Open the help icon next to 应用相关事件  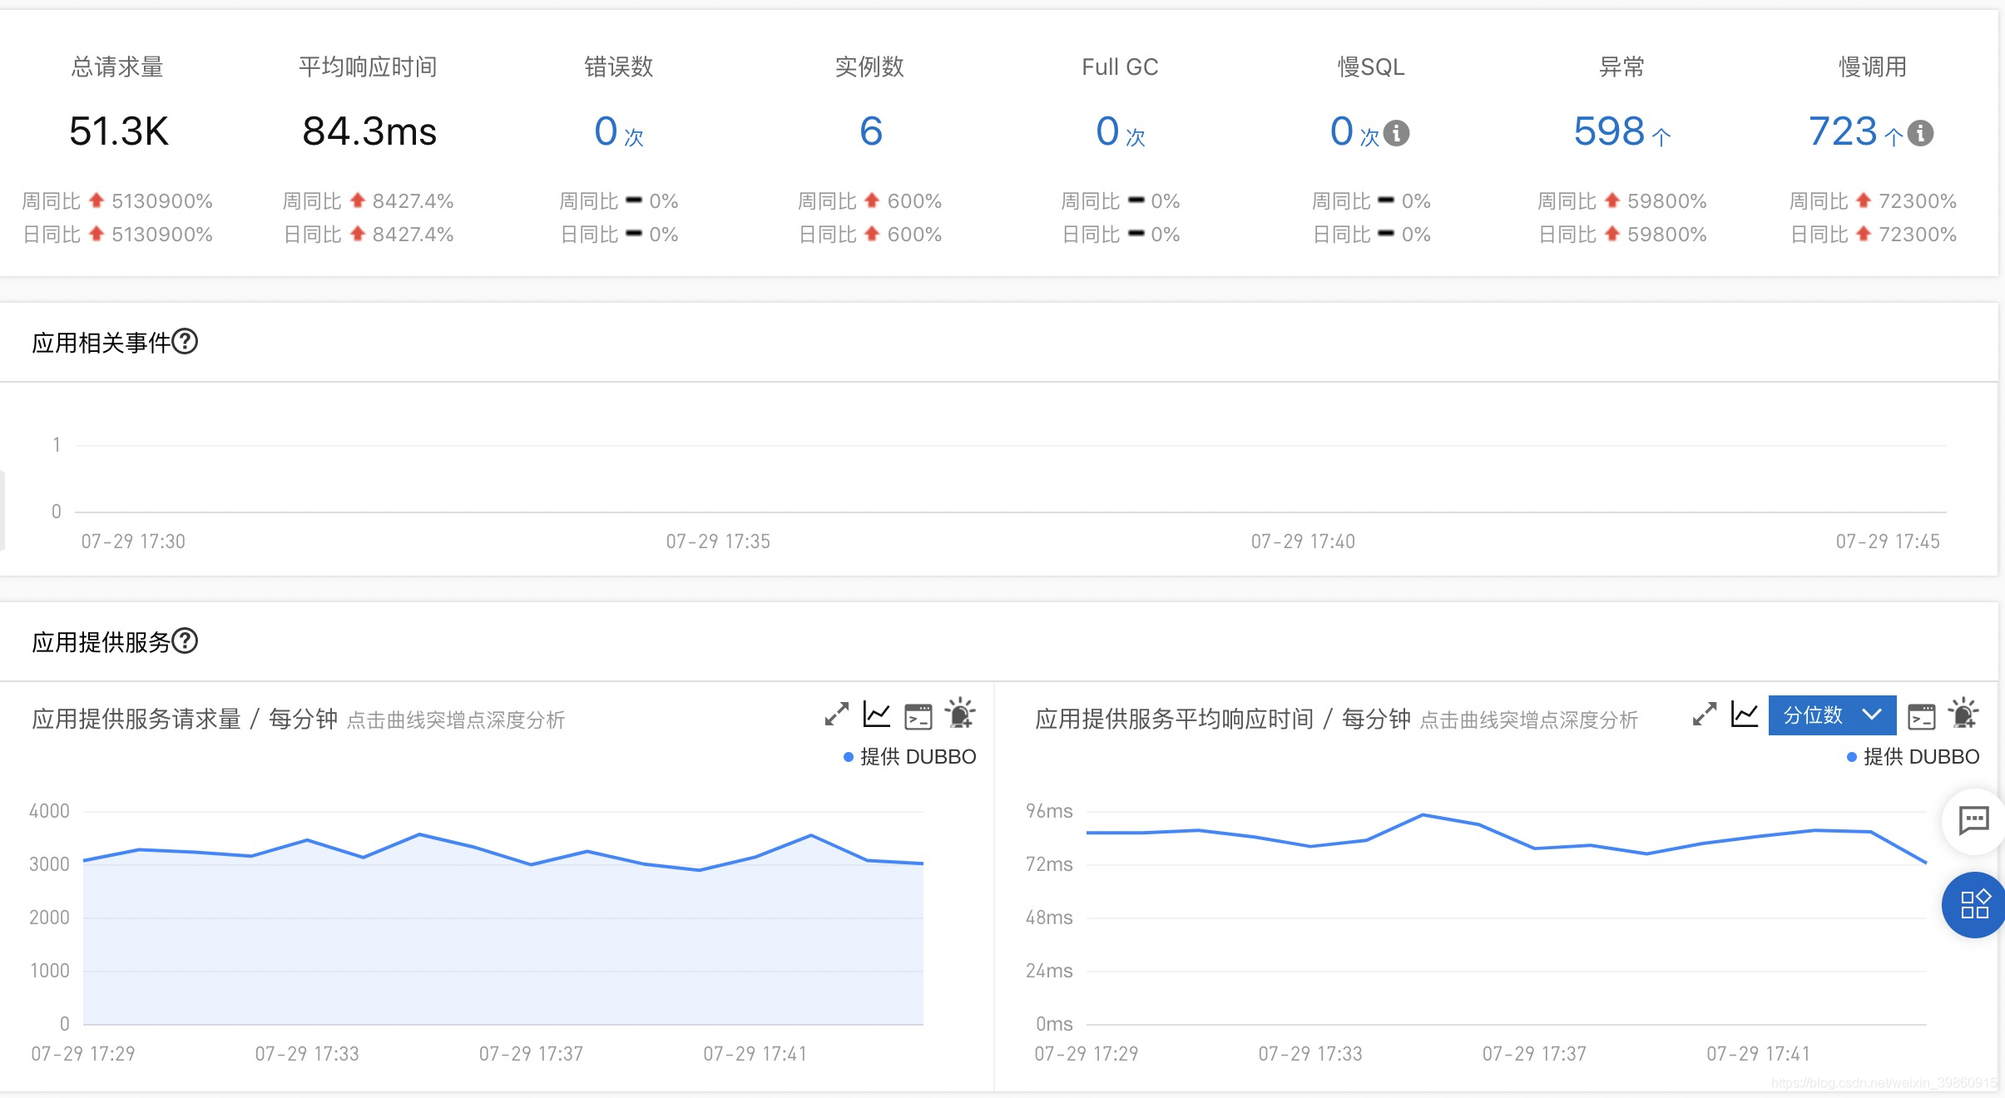point(187,341)
